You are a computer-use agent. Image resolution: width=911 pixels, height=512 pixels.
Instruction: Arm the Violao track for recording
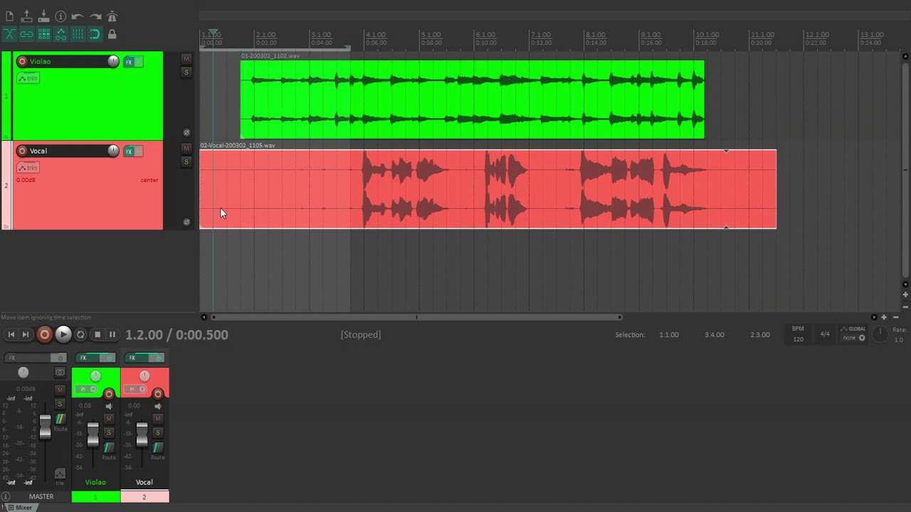click(x=22, y=61)
